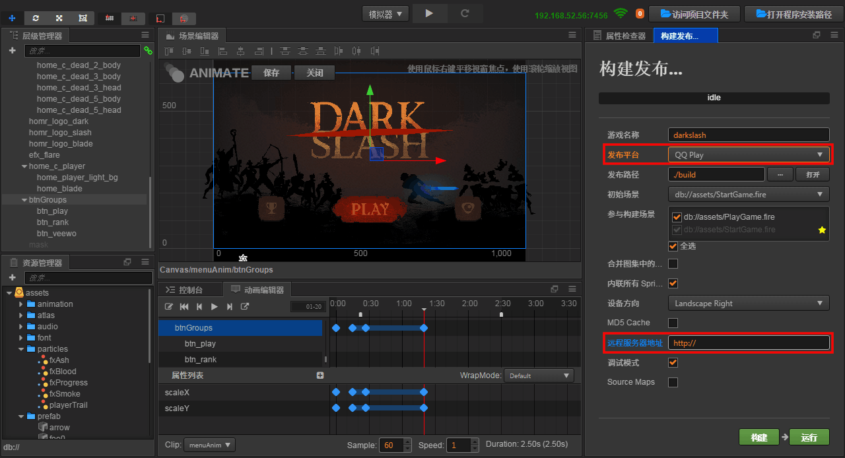
Task: Collapse the btnGroups node in hierarchy
Action: [x=24, y=200]
